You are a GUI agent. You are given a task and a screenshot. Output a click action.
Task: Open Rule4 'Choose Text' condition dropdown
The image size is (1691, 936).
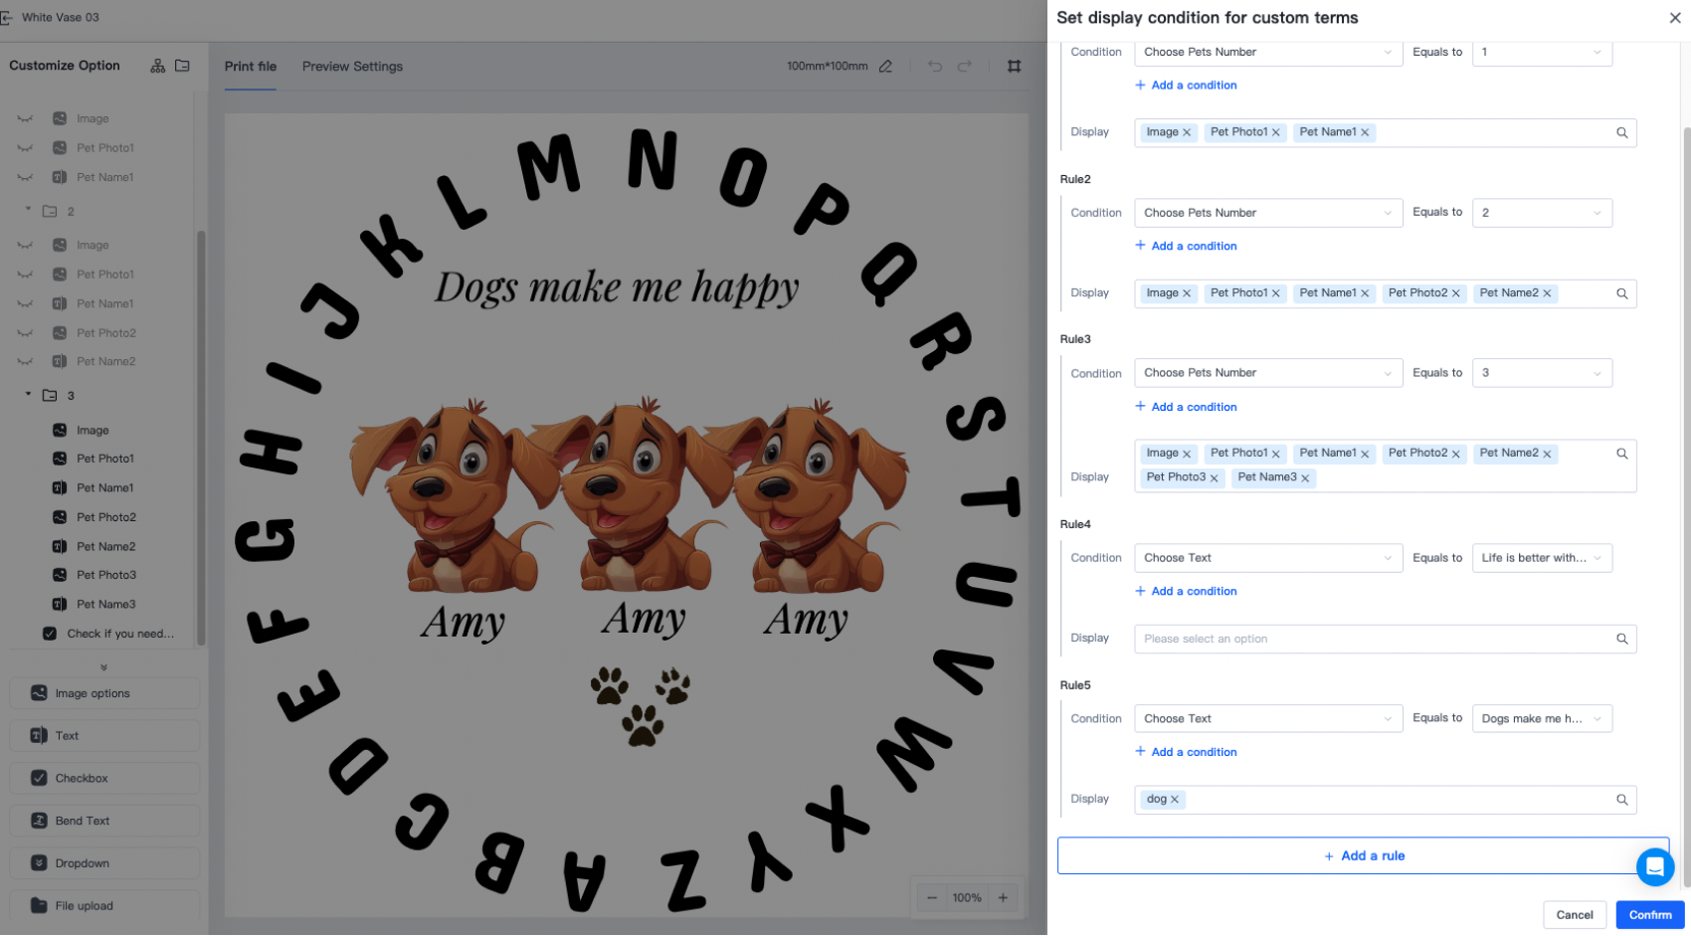click(x=1268, y=558)
